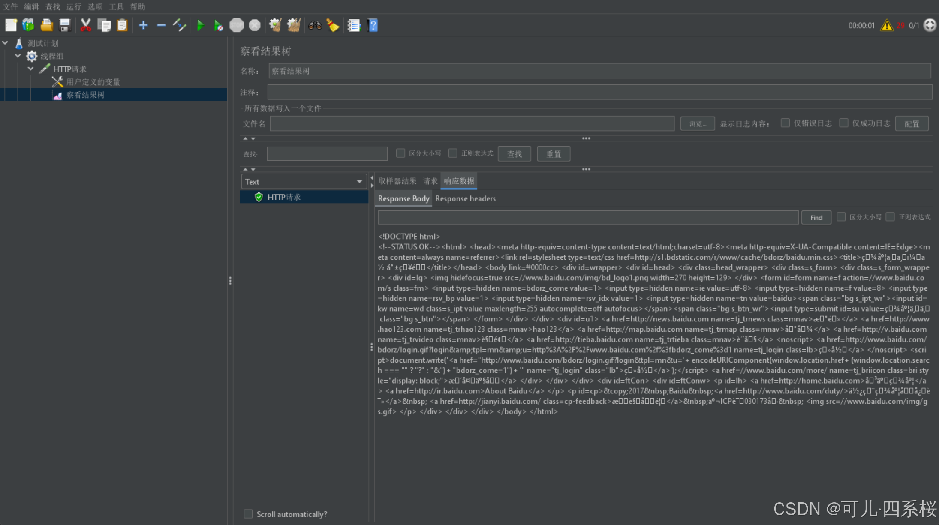Click the binoculars Search icon
939x525 pixels.
[315, 26]
